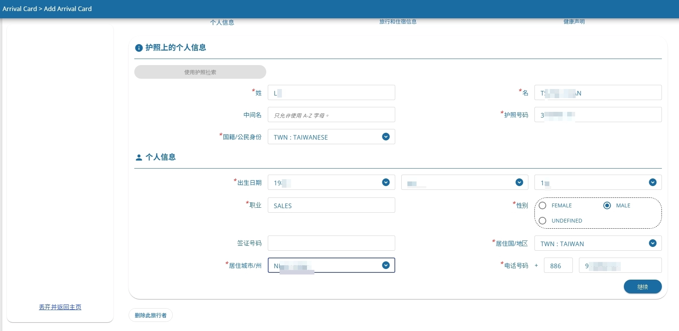Choose the UNDEFINED gender radio button
679x331 pixels.
(543, 221)
